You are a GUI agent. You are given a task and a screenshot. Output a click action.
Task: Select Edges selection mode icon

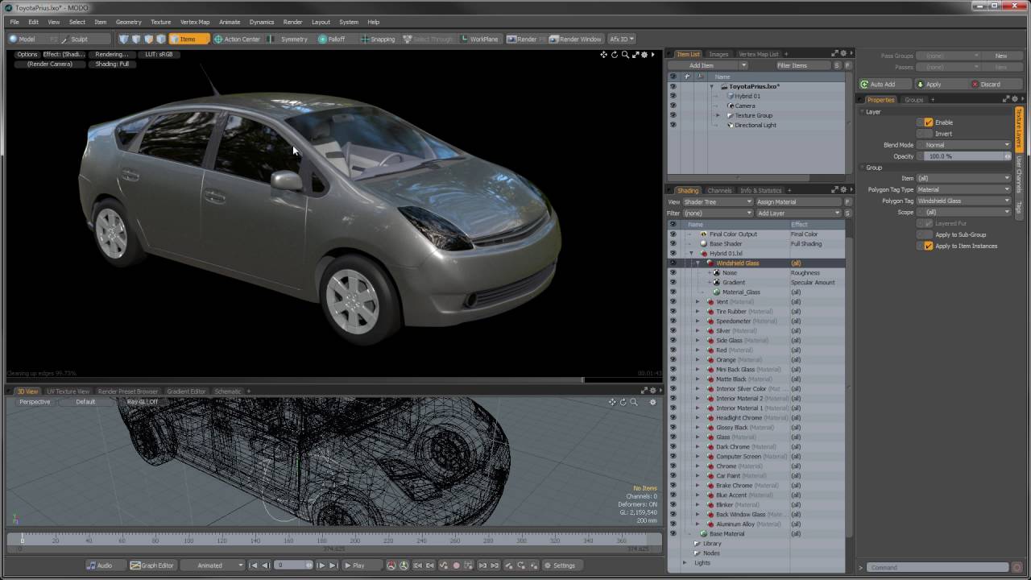[136, 39]
